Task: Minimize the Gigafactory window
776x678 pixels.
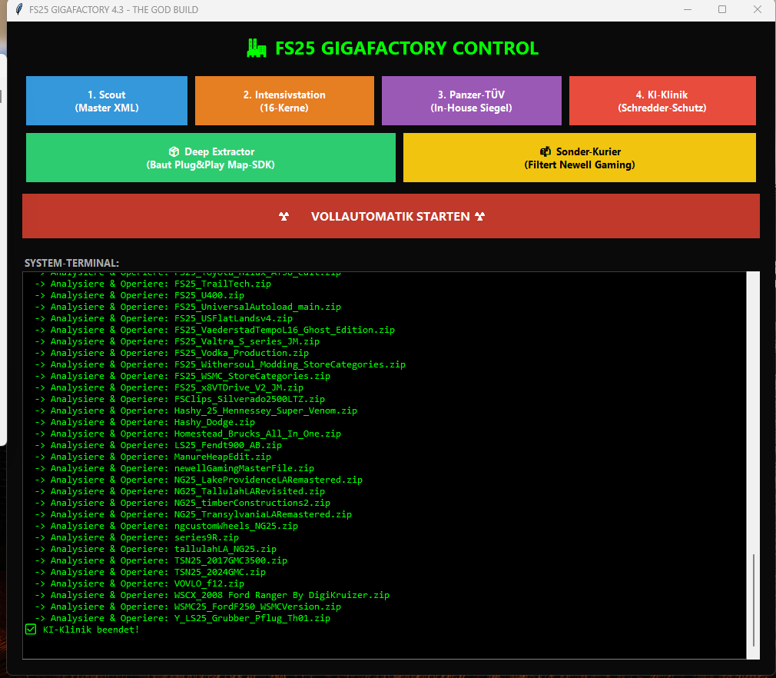Action: 686,10
